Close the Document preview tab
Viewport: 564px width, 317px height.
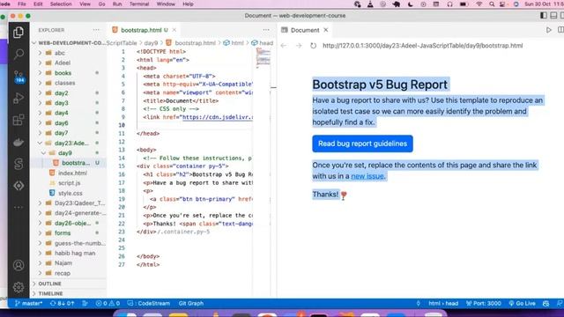coord(326,30)
